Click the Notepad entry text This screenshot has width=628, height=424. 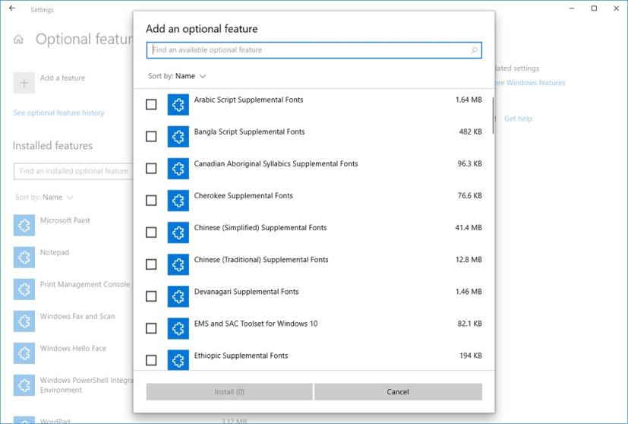55,252
